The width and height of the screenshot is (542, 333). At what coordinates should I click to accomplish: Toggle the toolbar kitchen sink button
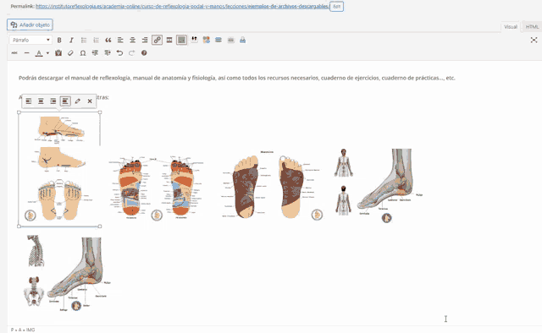pyautogui.click(x=181, y=40)
